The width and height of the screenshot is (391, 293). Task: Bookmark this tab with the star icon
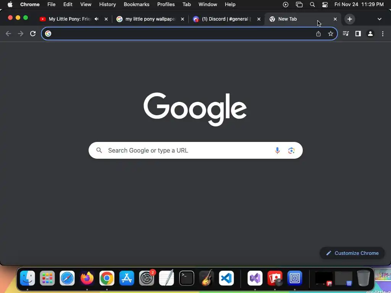(x=331, y=34)
